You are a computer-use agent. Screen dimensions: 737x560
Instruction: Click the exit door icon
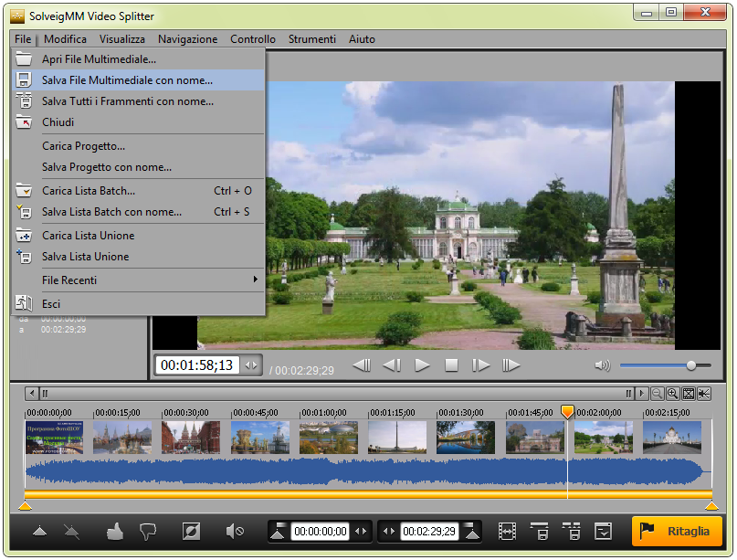[24, 303]
